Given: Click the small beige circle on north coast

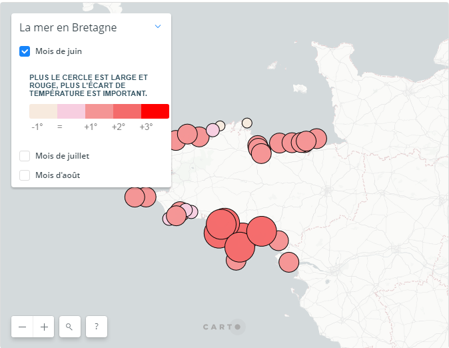Looking at the screenshot, I should point(247,123).
